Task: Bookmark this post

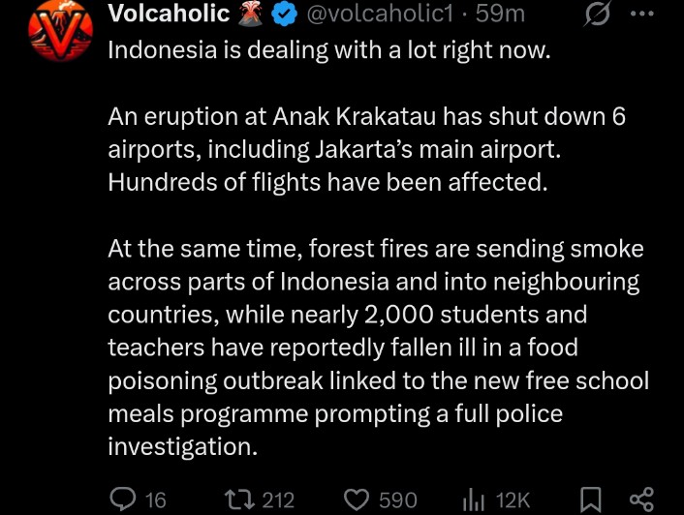Action: coord(591,500)
